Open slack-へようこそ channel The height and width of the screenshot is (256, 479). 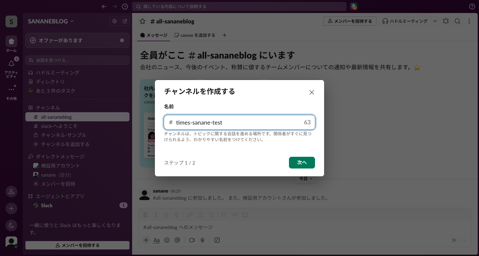pyautogui.click(x=77, y=126)
